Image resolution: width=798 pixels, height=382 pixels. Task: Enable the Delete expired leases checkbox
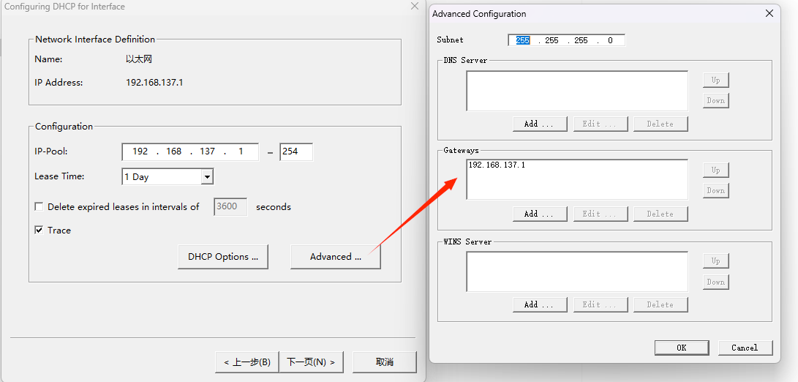(x=39, y=207)
